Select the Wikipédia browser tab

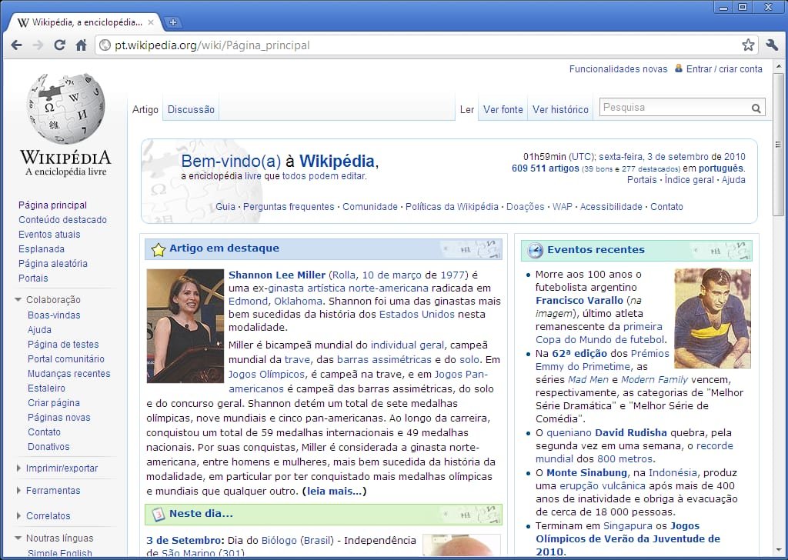(x=85, y=22)
